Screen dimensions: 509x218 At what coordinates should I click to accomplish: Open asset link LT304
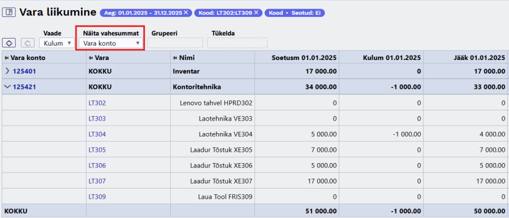tap(97, 134)
